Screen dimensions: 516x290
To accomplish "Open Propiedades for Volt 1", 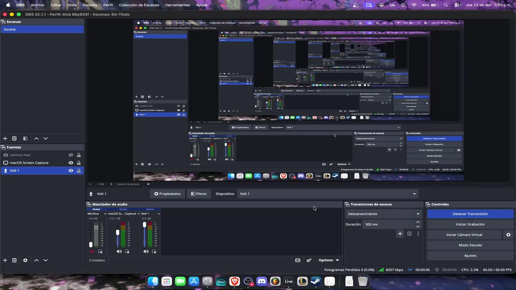I will click(167, 194).
